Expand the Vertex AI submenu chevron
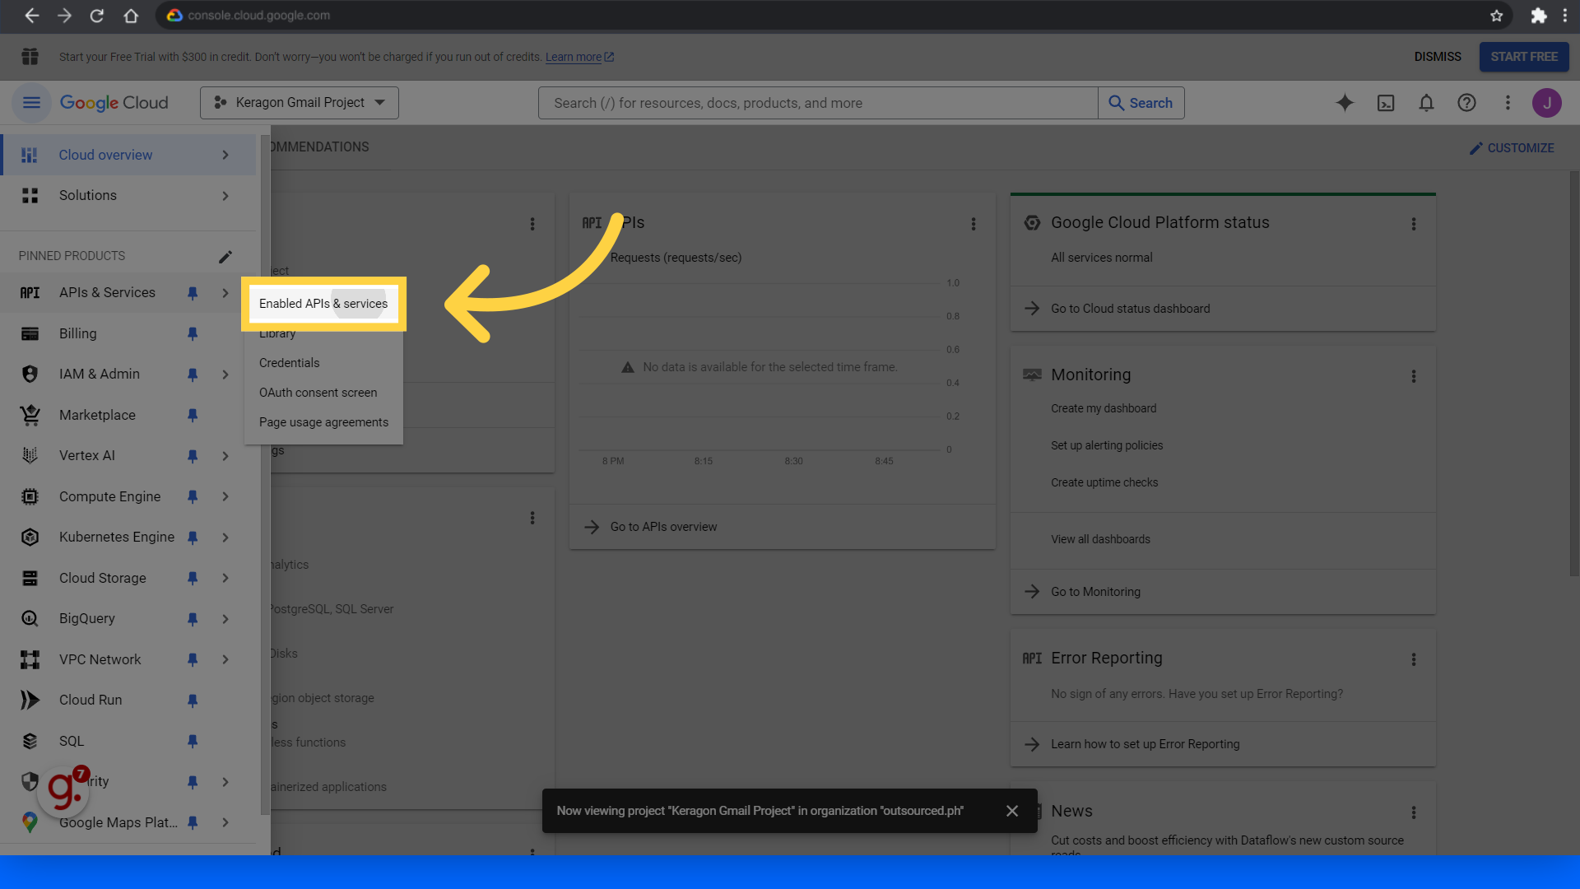1580x889 pixels. tap(225, 456)
